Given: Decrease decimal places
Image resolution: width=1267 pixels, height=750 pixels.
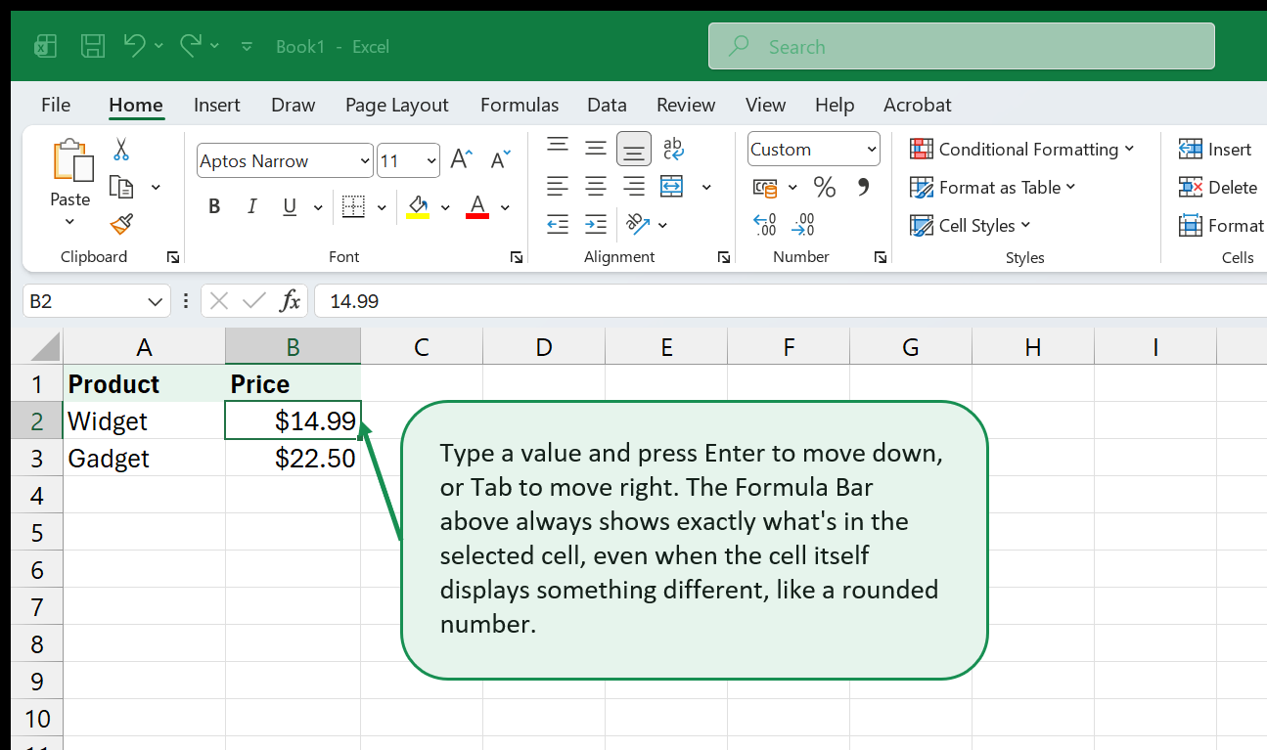Looking at the screenshot, I should click(x=803, y=225).
